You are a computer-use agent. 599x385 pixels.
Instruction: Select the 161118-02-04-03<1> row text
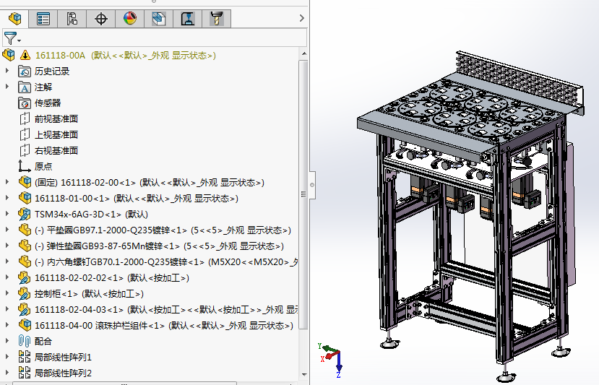point(166,309)
